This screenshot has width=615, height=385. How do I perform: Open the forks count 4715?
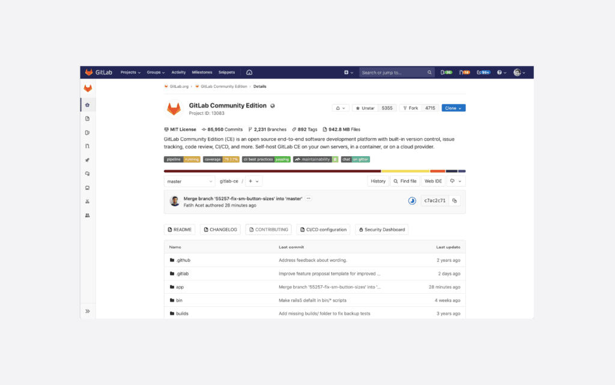430,108
